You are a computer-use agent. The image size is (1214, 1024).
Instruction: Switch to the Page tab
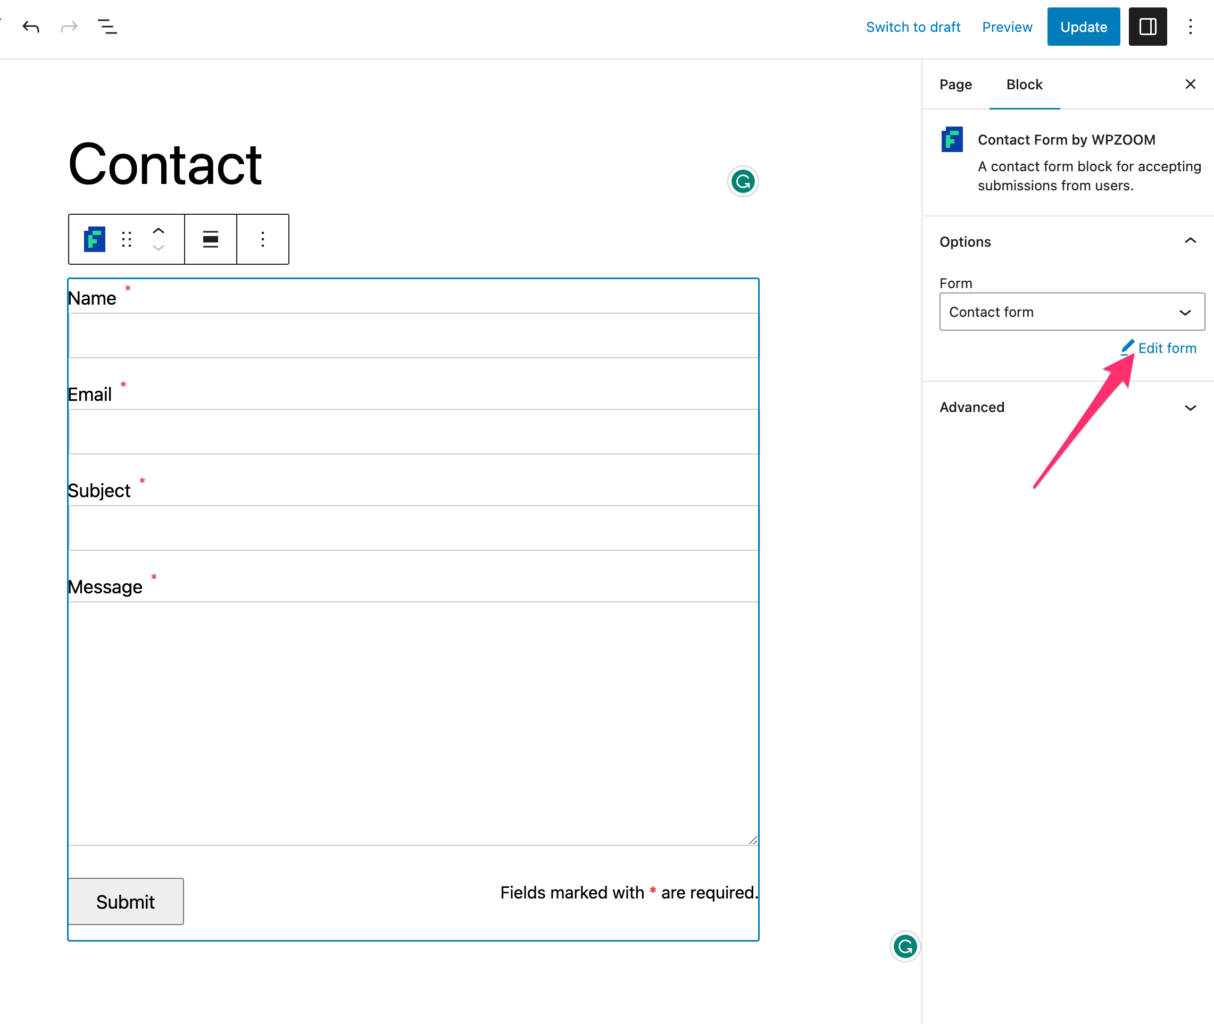point(955,85)
